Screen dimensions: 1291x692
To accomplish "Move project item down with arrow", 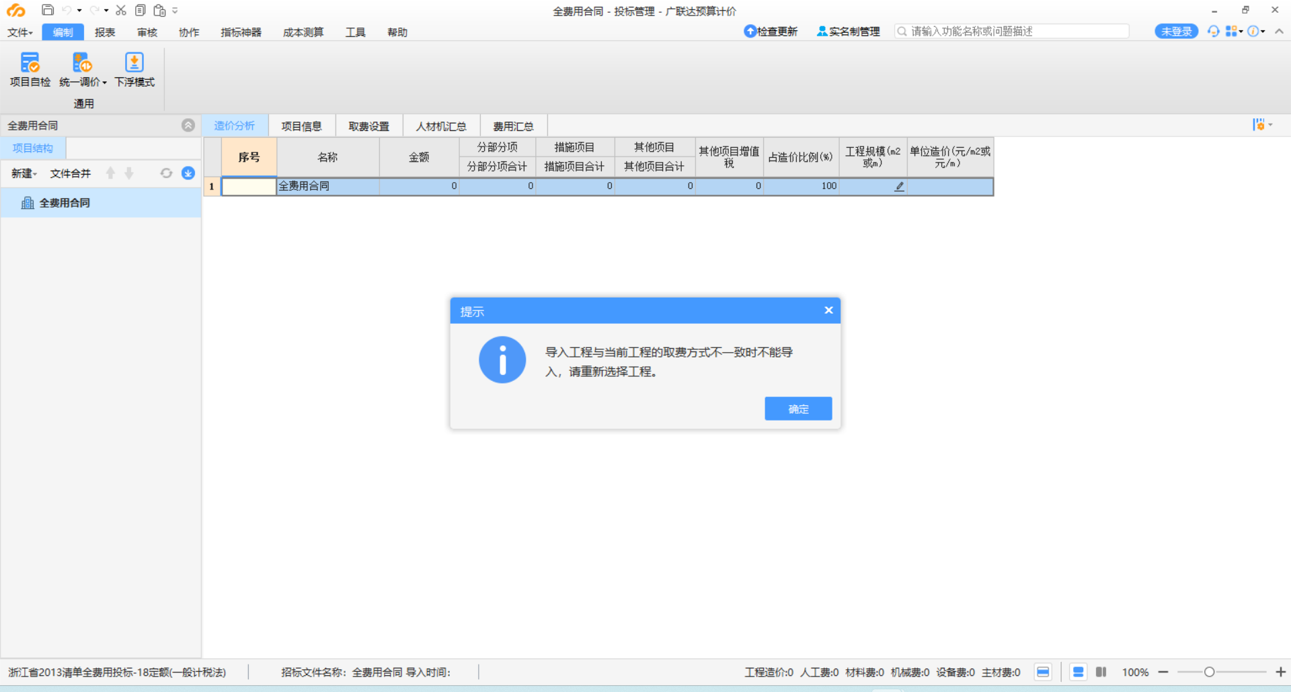I will [129, 173].
